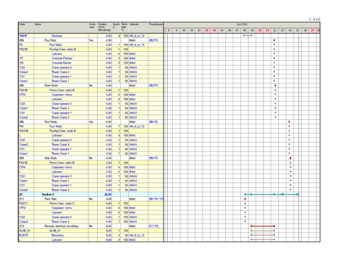Screen dimensions: 338x262
Task: Open the 2B3 FS predecessor link
Action: coord(153,85)
